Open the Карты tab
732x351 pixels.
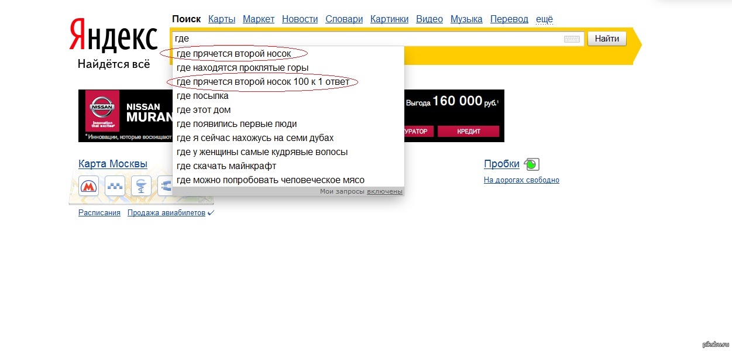(x=222, y=19)
